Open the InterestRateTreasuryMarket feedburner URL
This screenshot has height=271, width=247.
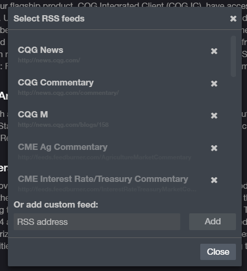point(107,189)
